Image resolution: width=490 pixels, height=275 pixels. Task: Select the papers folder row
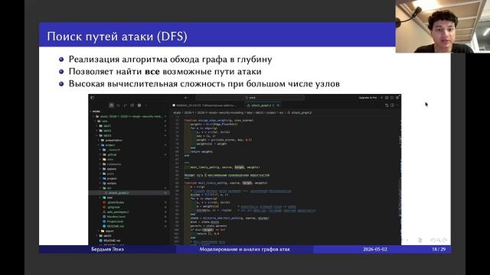click(x=129, y=169)
